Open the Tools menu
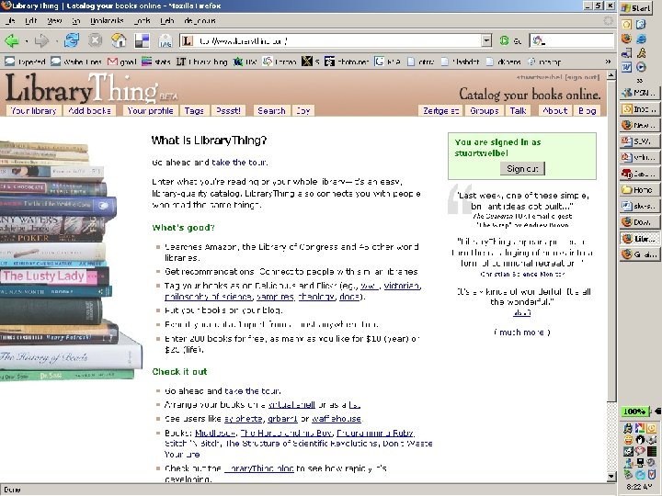 click(x=143, y=20)
